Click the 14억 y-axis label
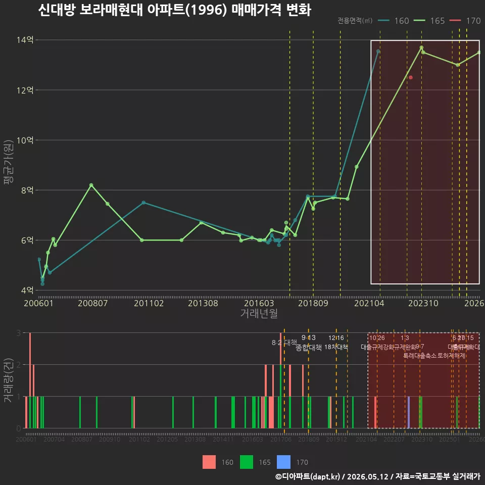 point(25,39)
